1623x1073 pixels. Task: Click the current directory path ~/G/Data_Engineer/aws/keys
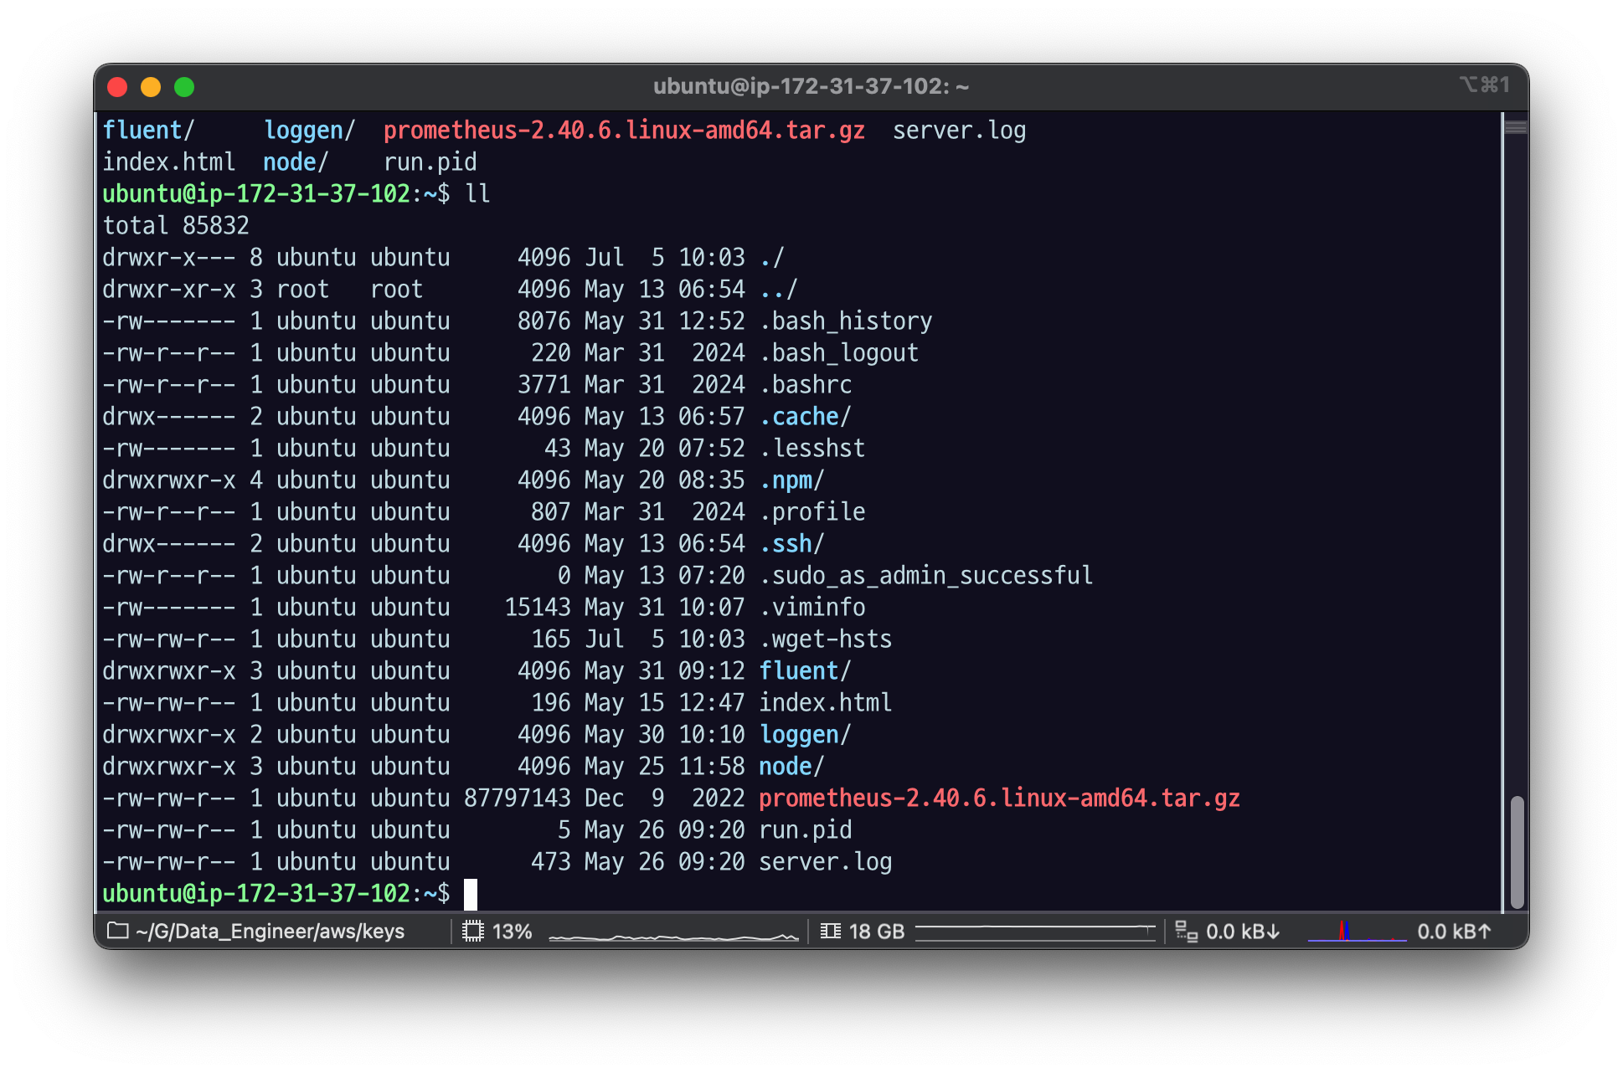(x=270, y=931)
